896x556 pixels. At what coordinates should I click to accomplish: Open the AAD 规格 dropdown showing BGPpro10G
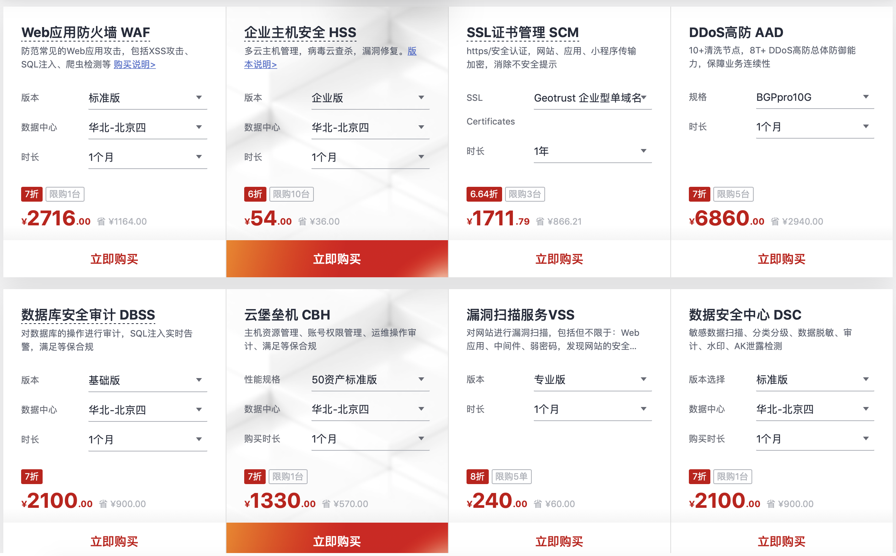(x=814, y=97)
